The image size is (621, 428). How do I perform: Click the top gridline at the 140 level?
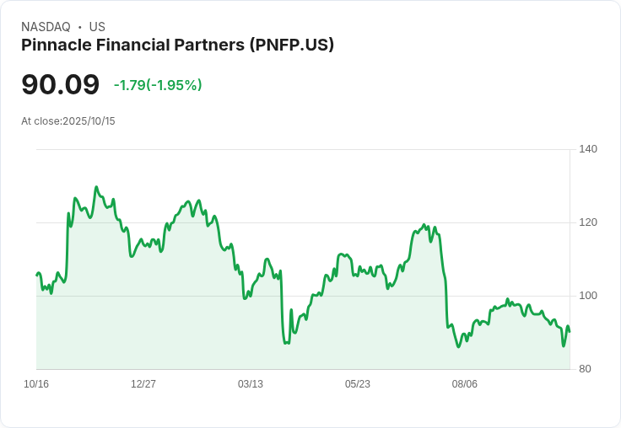pos(303,150)
